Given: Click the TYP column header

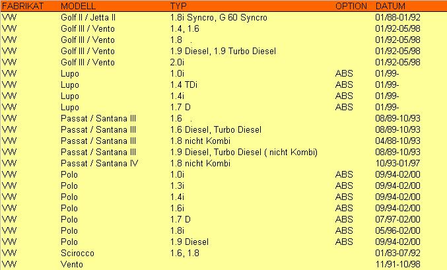Looking at the screenshot, I should click(178, 6).
